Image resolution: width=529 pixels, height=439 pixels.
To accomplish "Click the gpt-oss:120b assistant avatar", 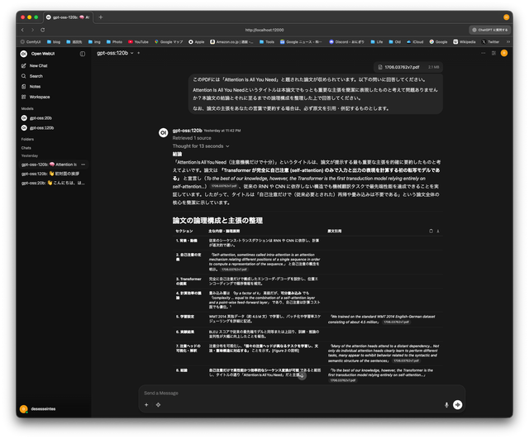I will click(164, 133).
